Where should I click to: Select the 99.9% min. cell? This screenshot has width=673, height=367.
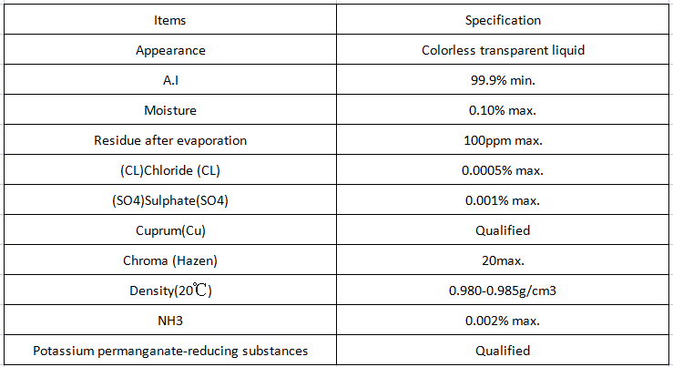[503, 80]
